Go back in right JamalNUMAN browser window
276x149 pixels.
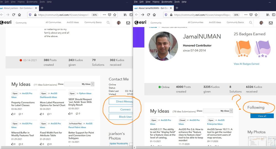pos(136,15)
